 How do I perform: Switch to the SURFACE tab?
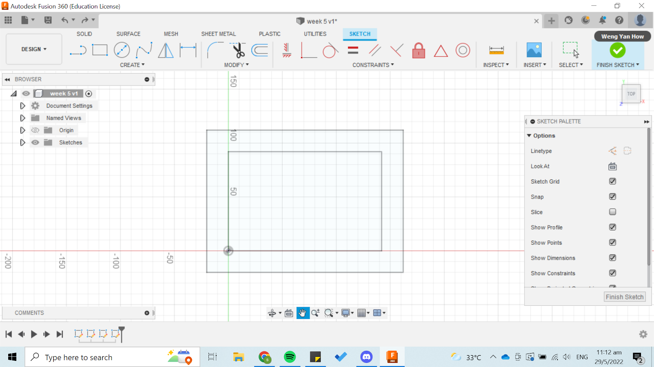[128, 34]
